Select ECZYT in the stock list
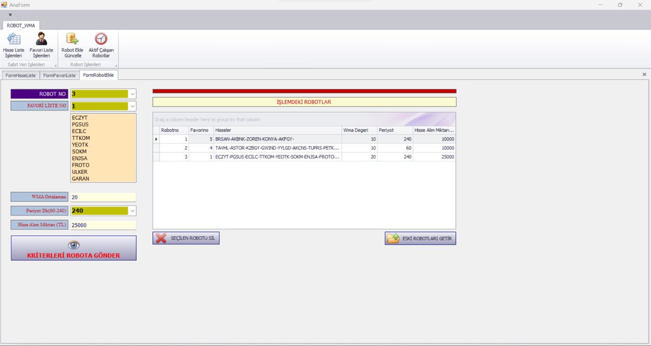 [103, 118]
